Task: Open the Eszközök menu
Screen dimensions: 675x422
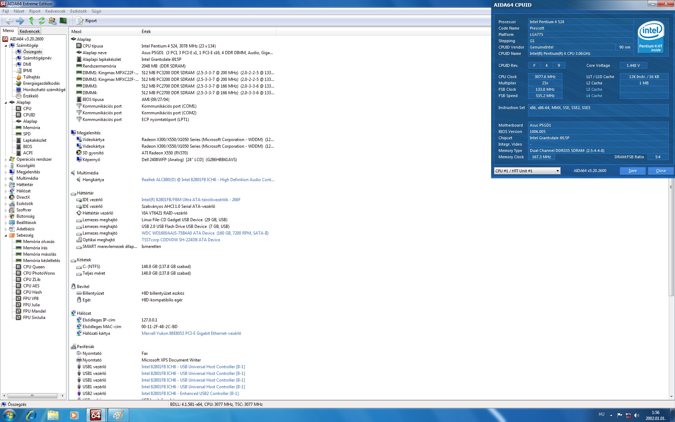Action: pyautogui.click(x=78, y=11)
